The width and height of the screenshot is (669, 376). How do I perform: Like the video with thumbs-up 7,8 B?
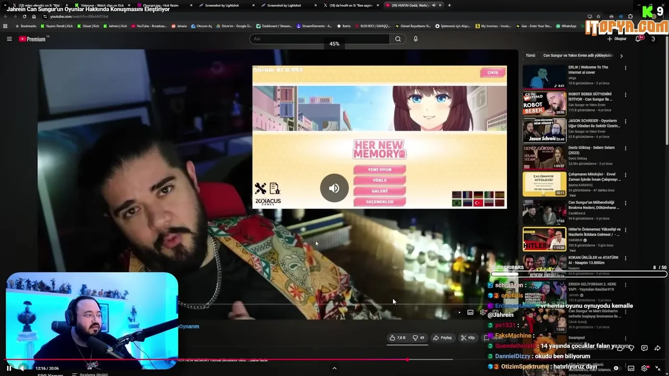tap(398, 338)
